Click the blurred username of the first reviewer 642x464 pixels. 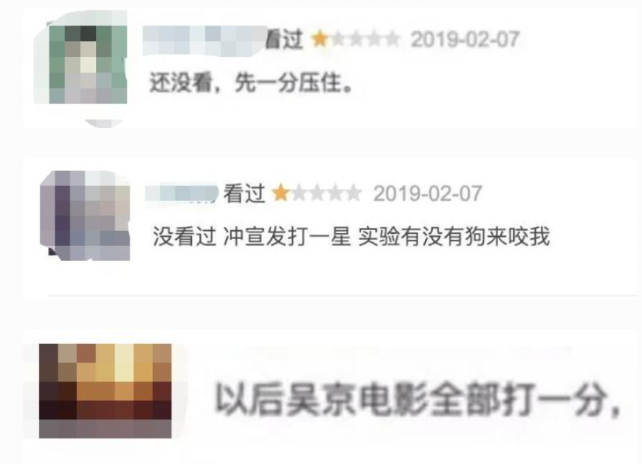(x=205, y=40)
